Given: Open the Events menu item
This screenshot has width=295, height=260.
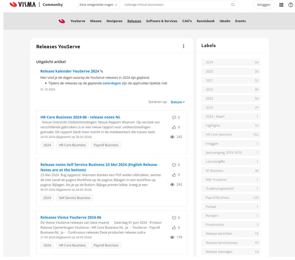Looking at the screenshot, I should coord(240,21).
